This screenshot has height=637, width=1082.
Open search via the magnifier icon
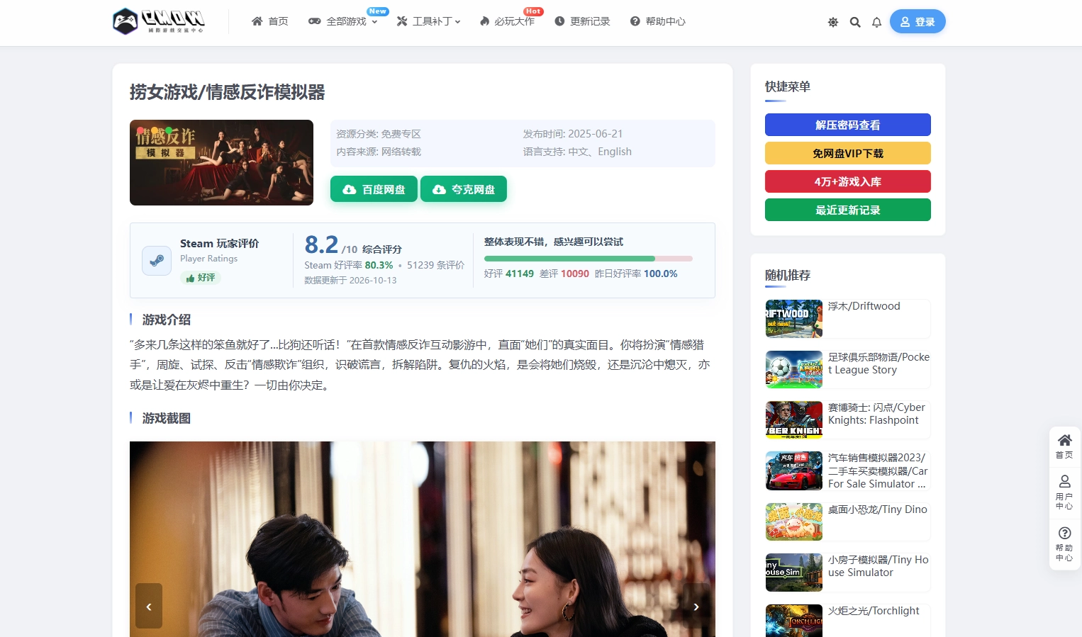pyautogui.click(x=855, y=22)
